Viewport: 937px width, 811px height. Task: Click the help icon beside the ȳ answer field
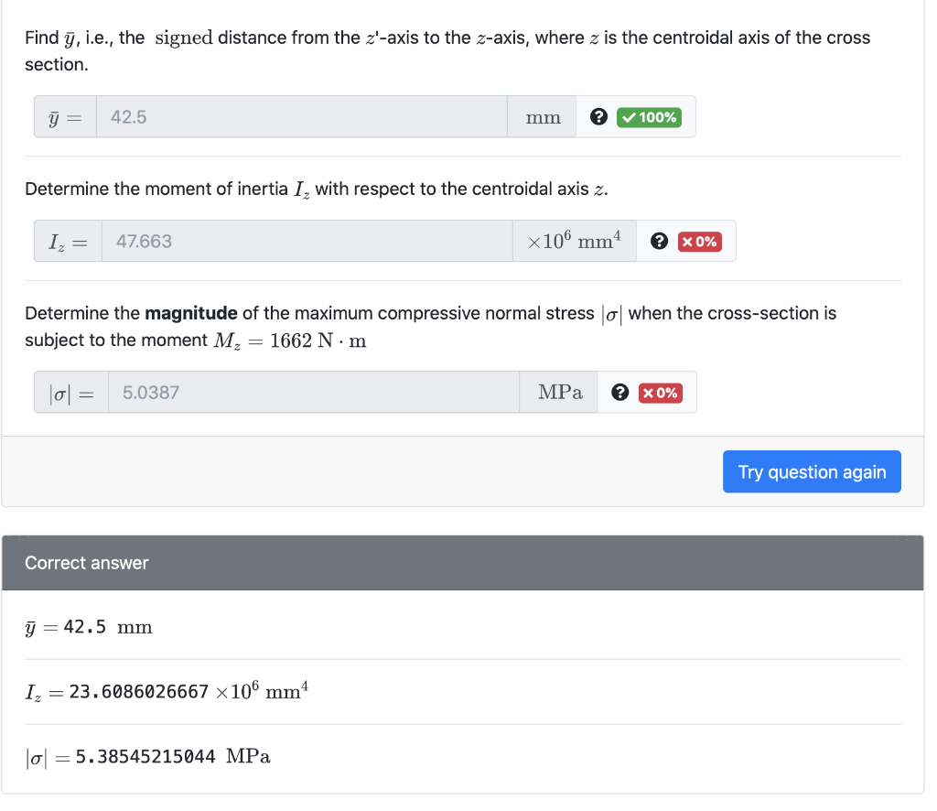pyautogui.click(x=599, y=116)
